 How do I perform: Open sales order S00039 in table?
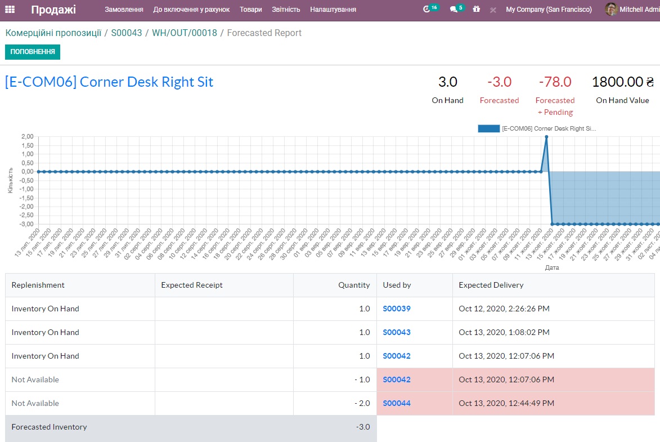pyautogui.click(x=397, y=309)
